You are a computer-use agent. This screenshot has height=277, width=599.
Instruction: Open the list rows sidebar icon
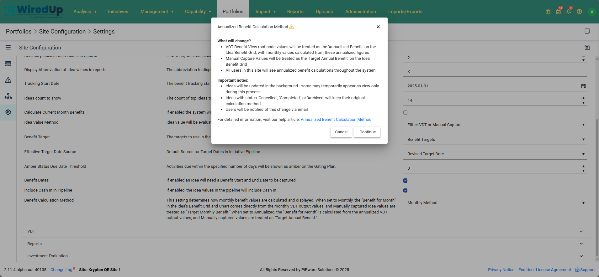(8, 64)
